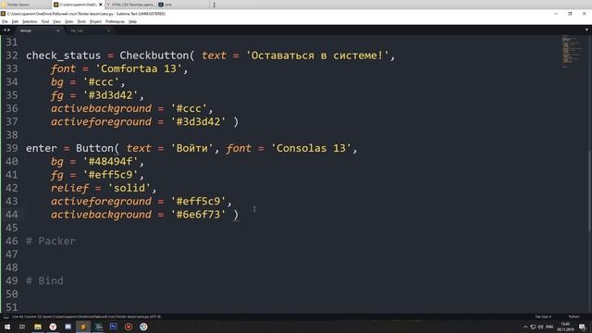Switch to the HTML CSS browser tab at top
Image resolution: width=592 pixels, height=333 pixels.
click(130, 5)
